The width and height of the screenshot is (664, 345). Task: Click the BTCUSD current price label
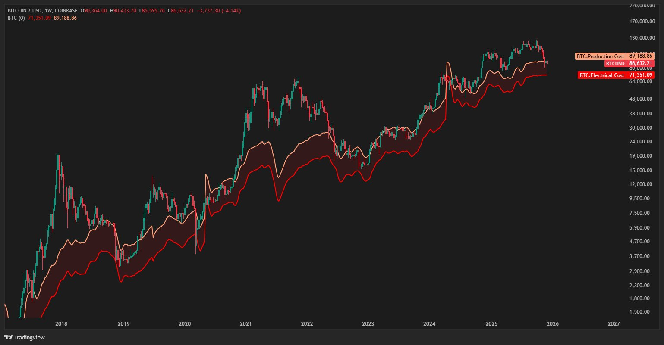(x=614, y=64)
